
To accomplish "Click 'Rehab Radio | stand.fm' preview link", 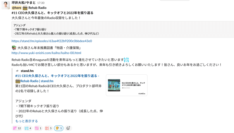I will coord(37,81).
